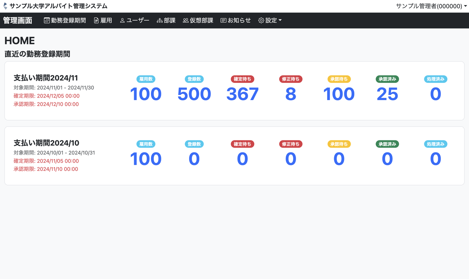Click the gear icon next to 設定
Viewport: 469px width, 279px height.
click(x=261, y=21)
